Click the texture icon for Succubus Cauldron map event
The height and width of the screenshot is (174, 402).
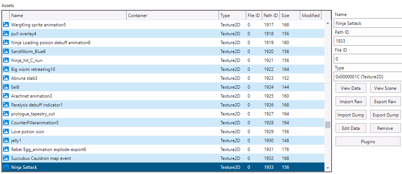point(6,158)
